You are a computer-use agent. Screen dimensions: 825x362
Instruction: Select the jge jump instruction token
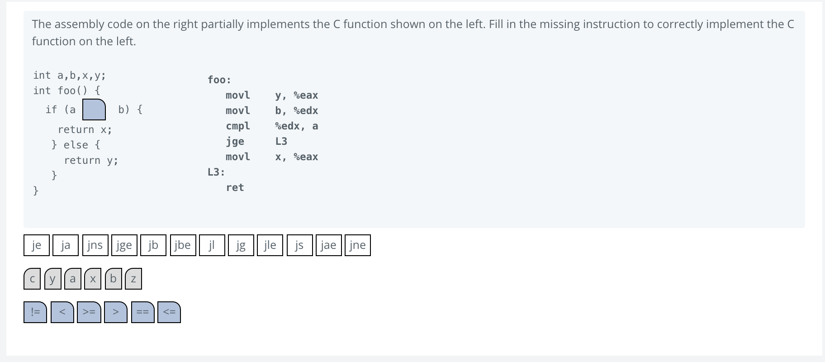click(x=124, y=245)
